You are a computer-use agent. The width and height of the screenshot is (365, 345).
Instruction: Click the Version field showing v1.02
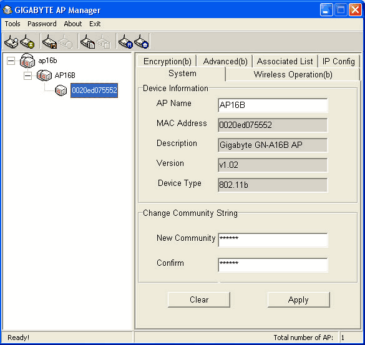[x=273, y=165]
